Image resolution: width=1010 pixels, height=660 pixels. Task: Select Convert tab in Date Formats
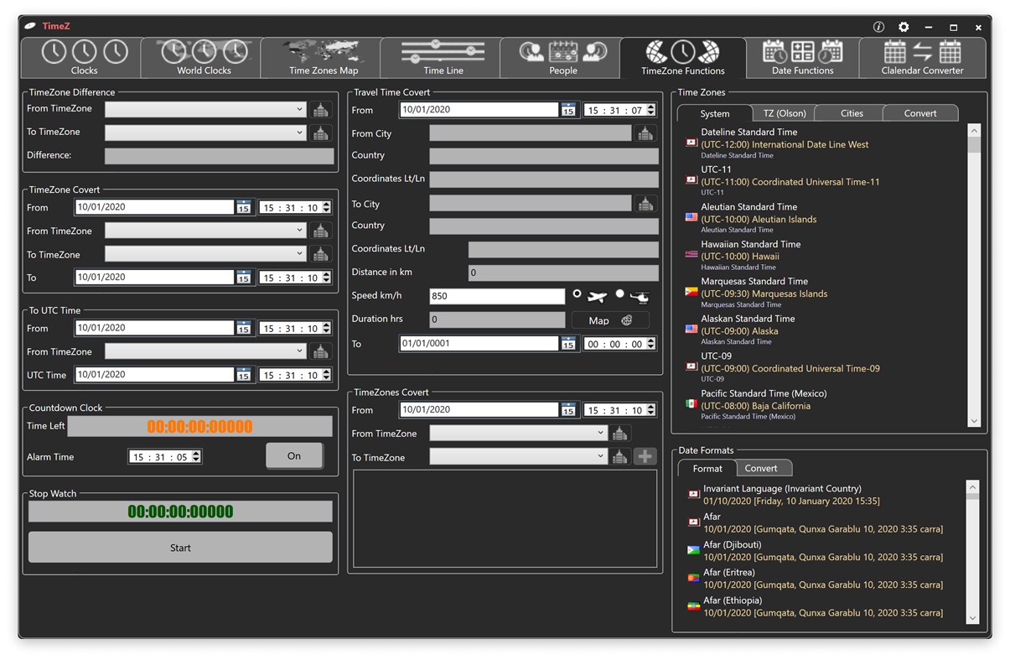coord(761,469)
